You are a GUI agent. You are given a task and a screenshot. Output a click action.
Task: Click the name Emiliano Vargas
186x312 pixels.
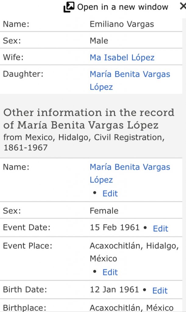pyautogui.click(x=122, y=24)
